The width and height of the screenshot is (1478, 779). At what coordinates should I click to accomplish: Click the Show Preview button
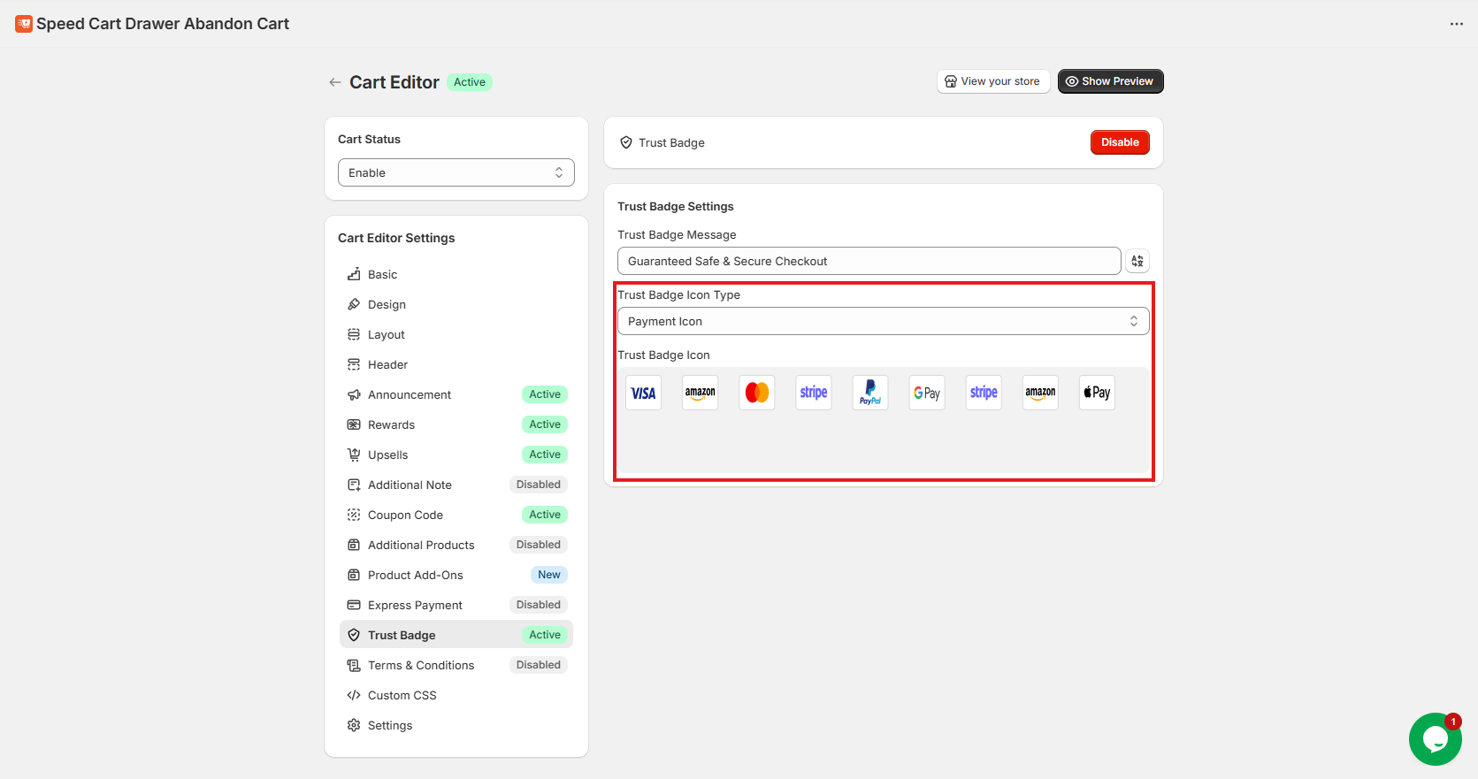[x=1110, y=81]
